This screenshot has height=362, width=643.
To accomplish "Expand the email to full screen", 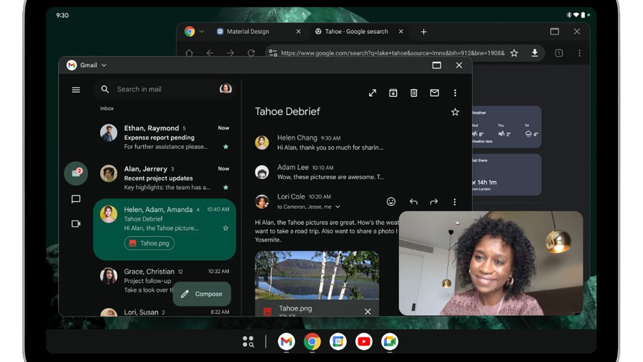I will point(372,93).
